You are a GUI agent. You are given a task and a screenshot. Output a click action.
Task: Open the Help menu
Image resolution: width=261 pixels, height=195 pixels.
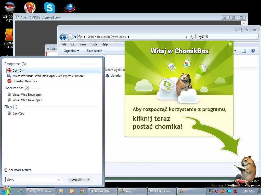coord(105,44)
